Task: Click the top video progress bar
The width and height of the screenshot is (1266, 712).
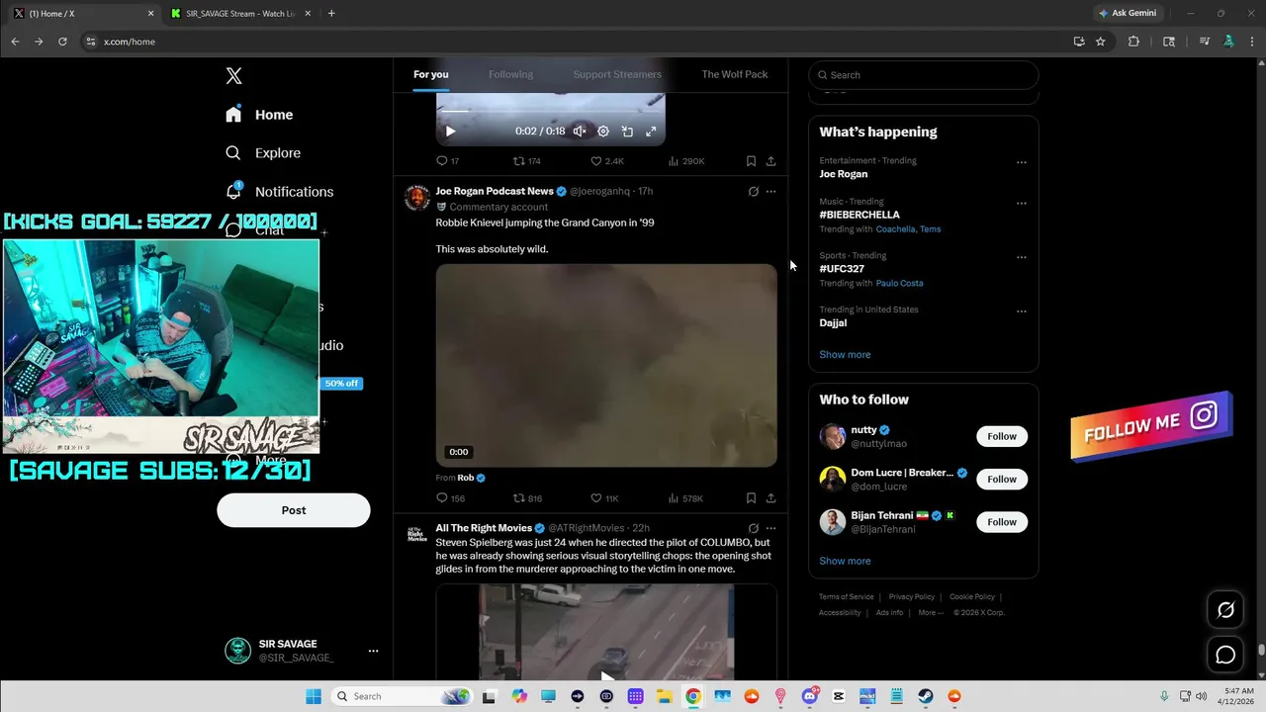Action: point(551,111)
